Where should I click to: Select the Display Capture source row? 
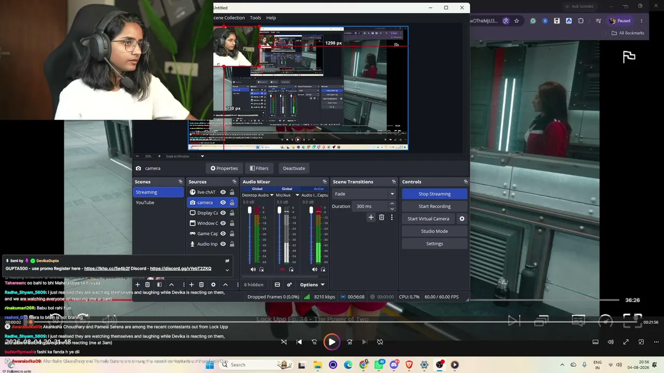(x=213, y=213)
